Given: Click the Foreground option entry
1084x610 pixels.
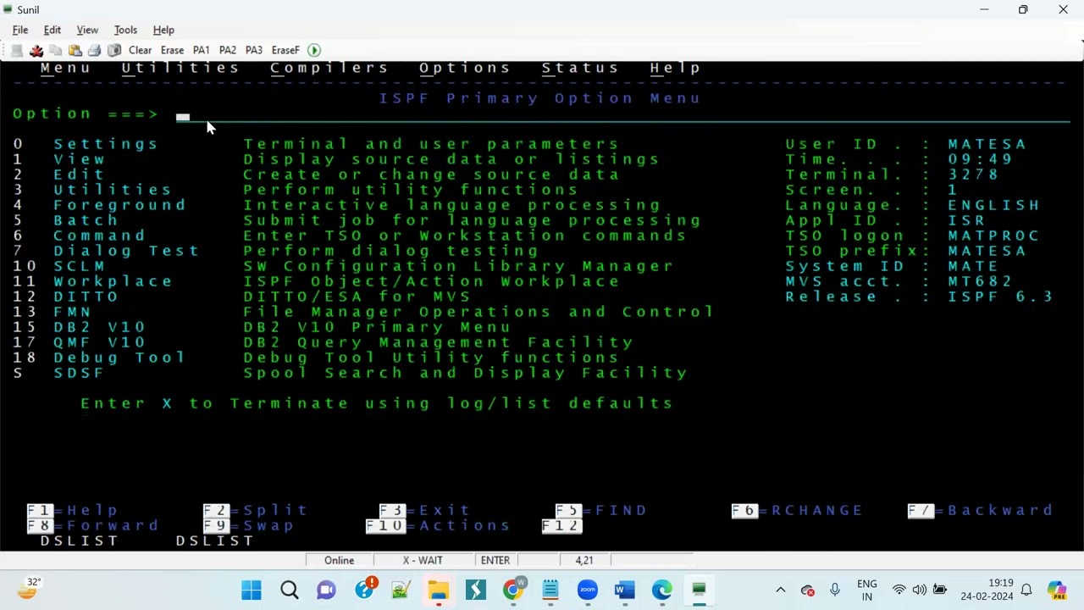Looking at the screenshot, I should coord(119,205).
